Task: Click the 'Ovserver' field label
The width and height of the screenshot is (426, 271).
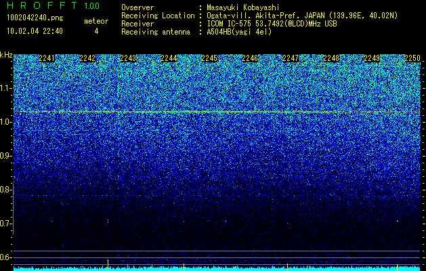Action: 137,7
